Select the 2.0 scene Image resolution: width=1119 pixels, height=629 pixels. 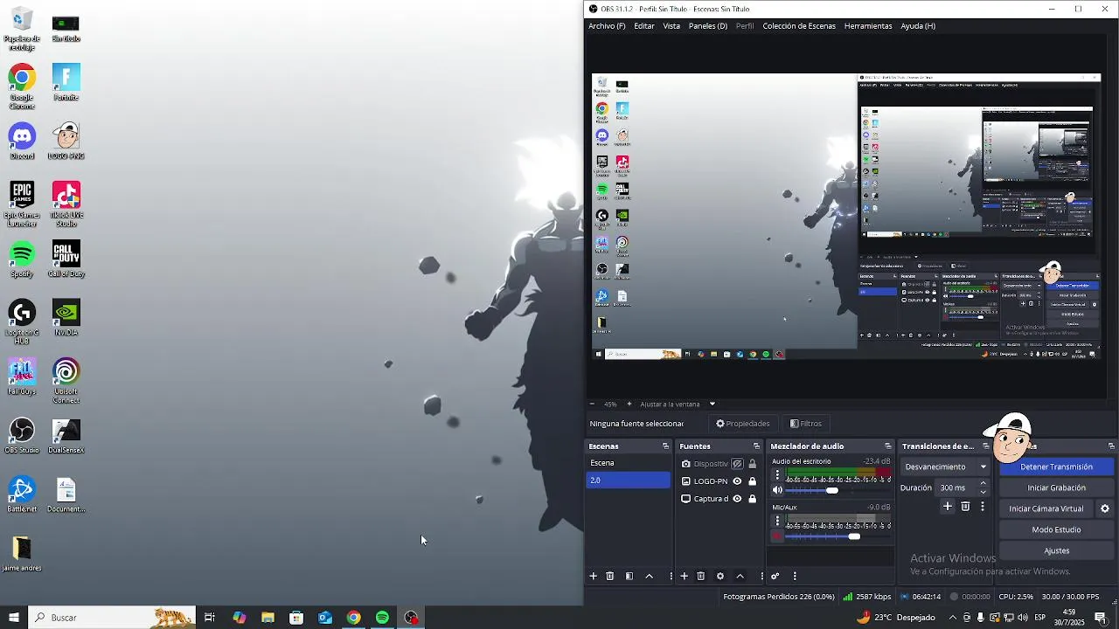pyautogui.click(x=628, y=480)
